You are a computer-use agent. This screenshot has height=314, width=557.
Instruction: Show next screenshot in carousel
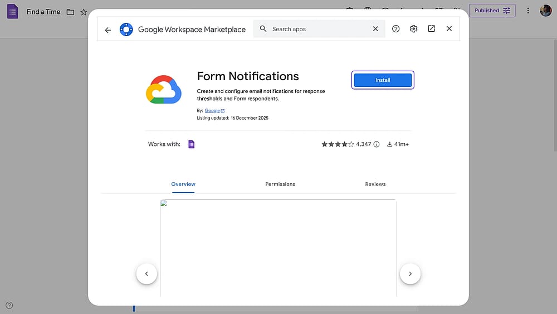tap(410, 274)
